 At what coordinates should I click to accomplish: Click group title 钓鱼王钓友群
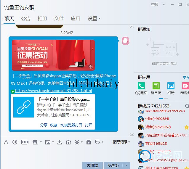(19, 7)
